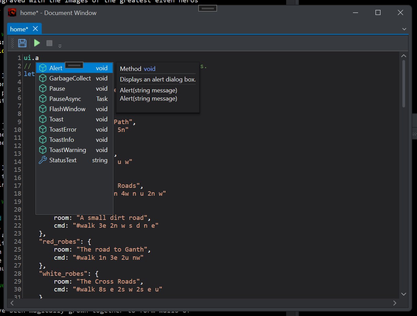The width and height of the screenshot is (417, 316).
Task: Pick PauseAsync from the completion list
Action: point(65,99)
